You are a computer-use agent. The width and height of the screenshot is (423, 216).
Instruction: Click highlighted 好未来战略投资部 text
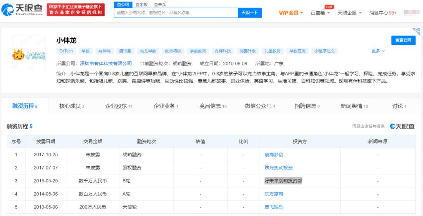tap(283, 181)
